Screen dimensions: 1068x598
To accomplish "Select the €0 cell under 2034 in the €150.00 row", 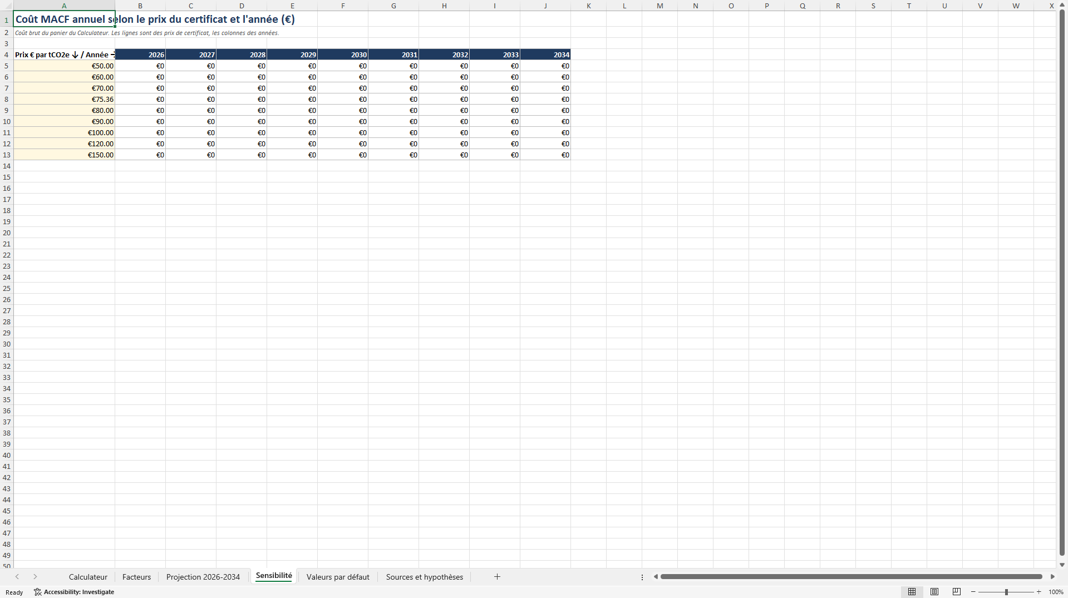I will coord(545,155).
